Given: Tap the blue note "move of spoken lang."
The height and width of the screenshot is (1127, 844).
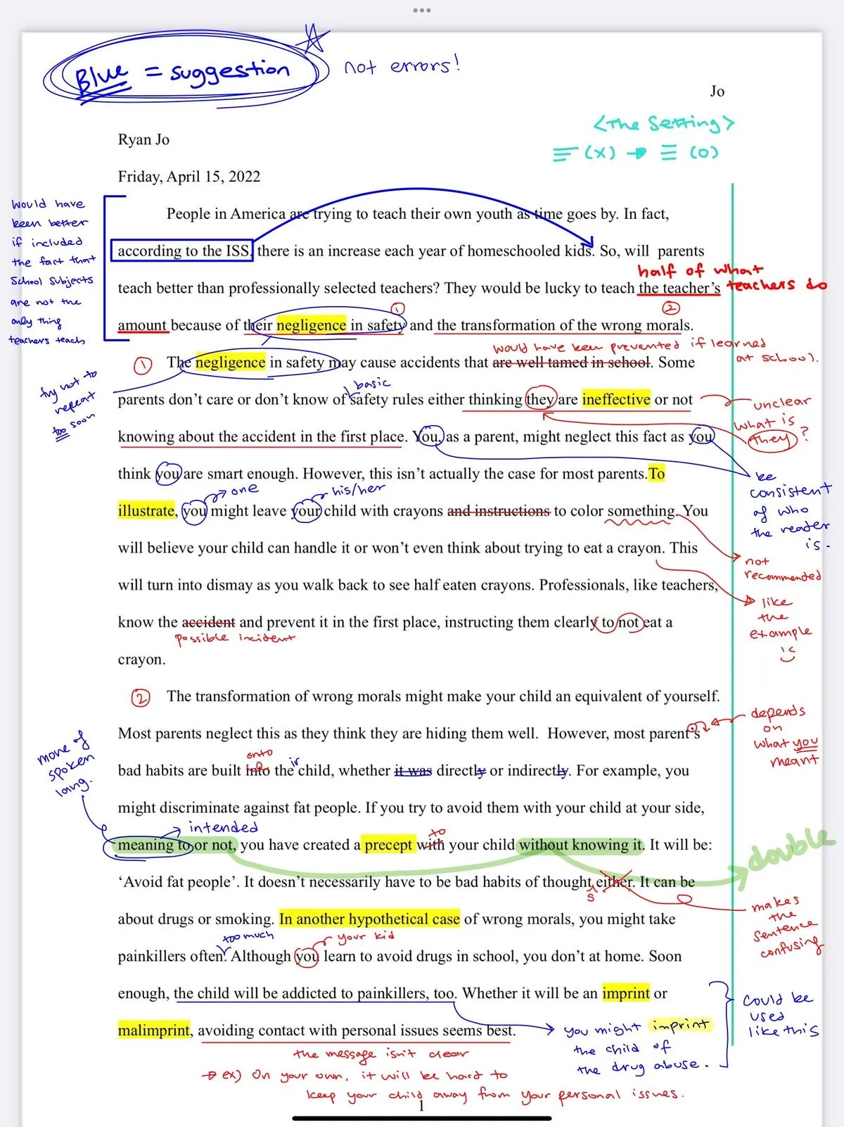Looking at the screenshot, I should coord(65,763).
